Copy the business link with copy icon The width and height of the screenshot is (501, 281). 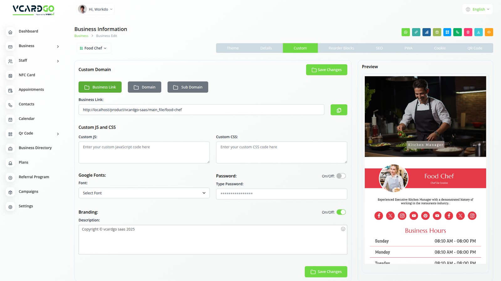click(339, 110)
